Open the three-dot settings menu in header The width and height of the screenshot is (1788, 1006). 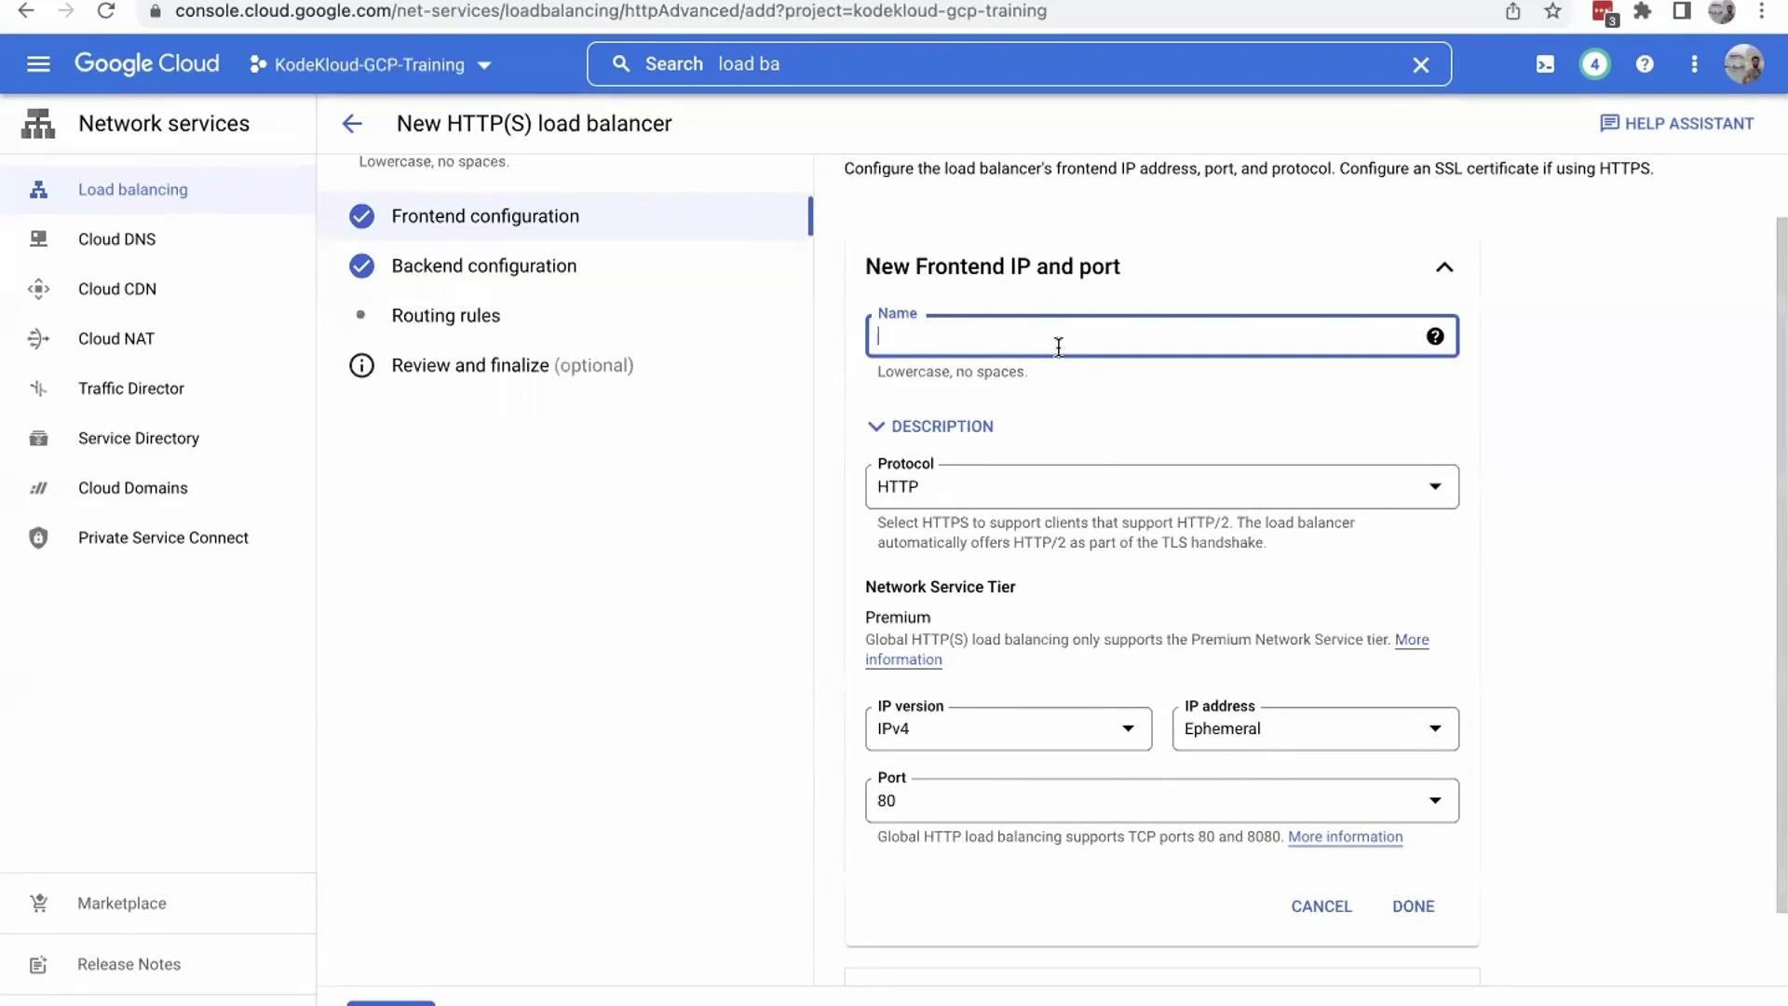1694,64
